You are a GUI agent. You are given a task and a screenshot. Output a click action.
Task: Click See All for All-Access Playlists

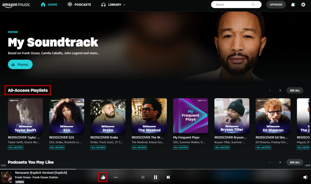pyautogui.click(x=295, y=90)
